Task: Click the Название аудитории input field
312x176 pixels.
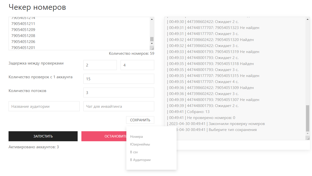Action: 44,106
